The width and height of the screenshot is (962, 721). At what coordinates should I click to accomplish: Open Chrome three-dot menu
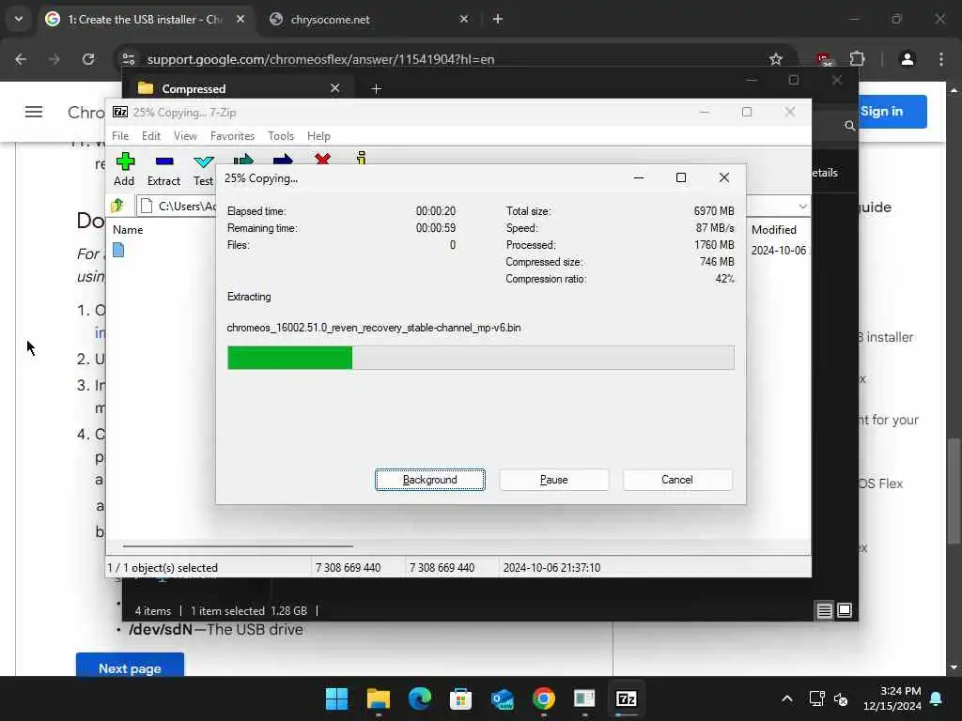click(x=941, y=59)
